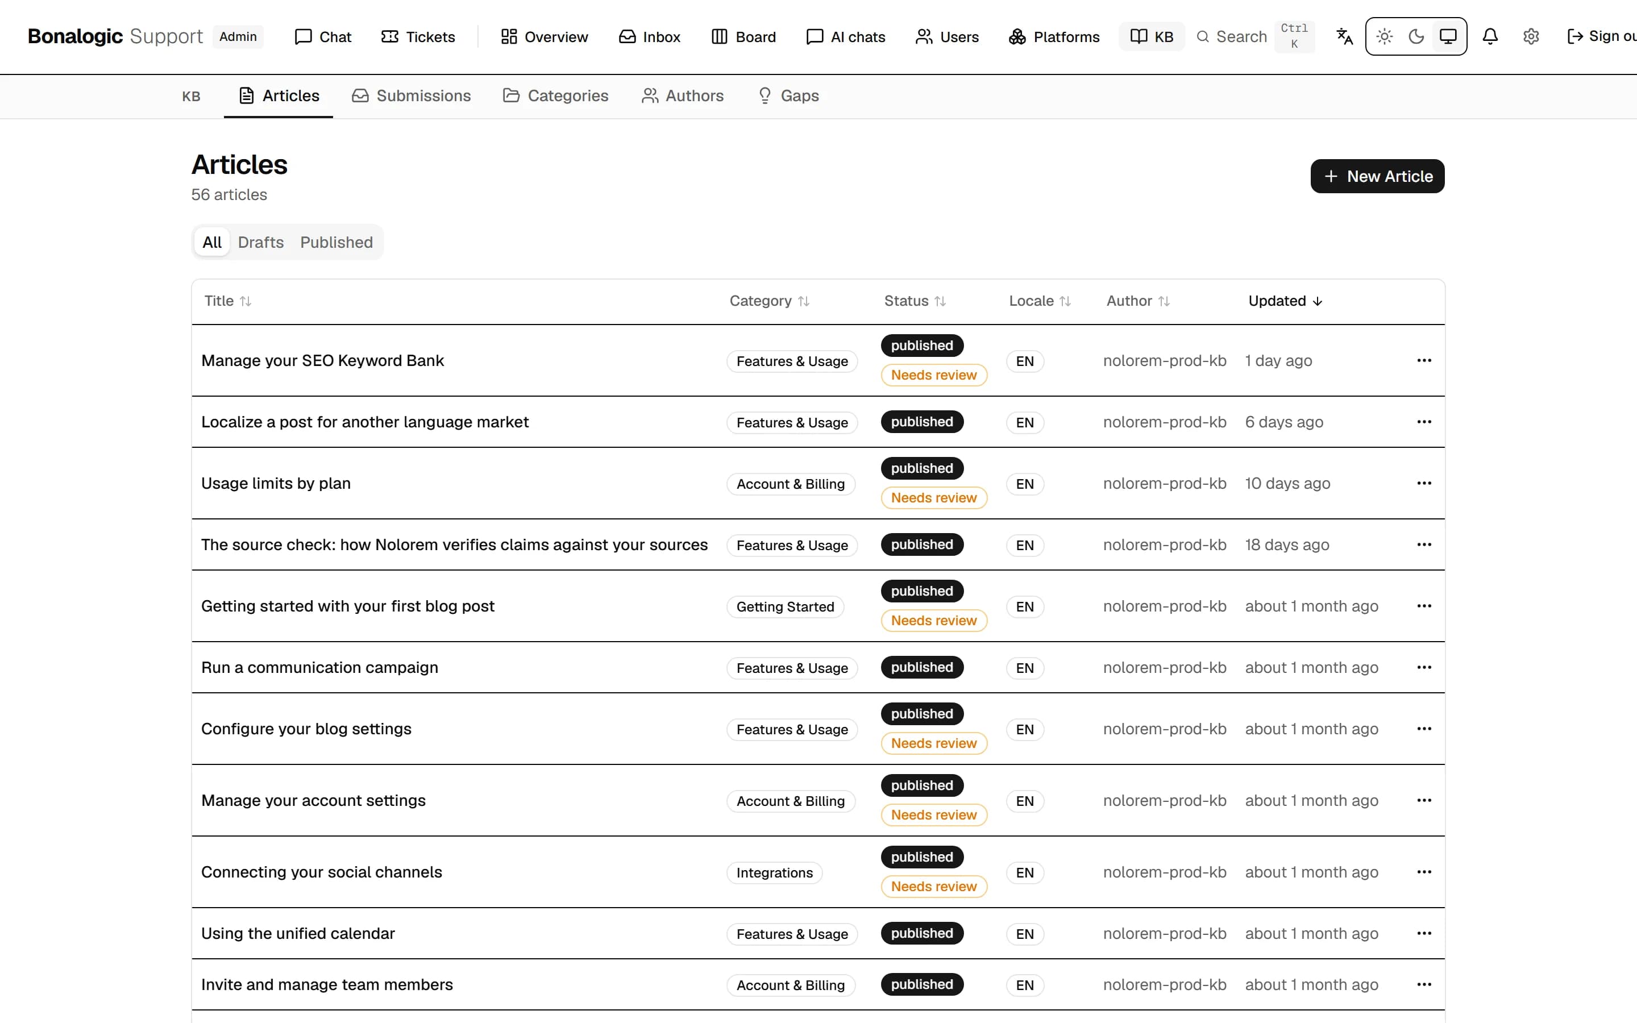Filter articles by Drafts
Screen dimensions: 1637x1023
point(260,242)
